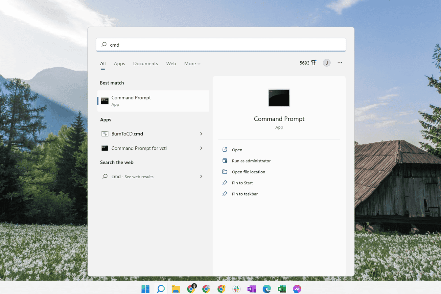Click the search box containing cmd
This screenshot has height=294, width=441.
221,45
